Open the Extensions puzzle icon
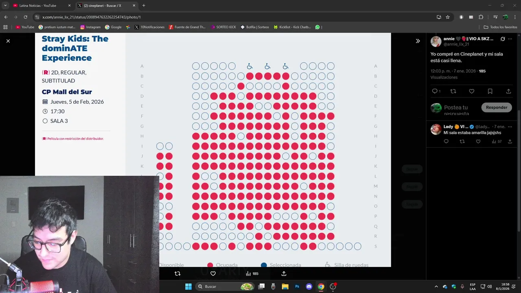The height and width of the screenshot is (293, 521). pyautogui.click(x=481, y=17)
